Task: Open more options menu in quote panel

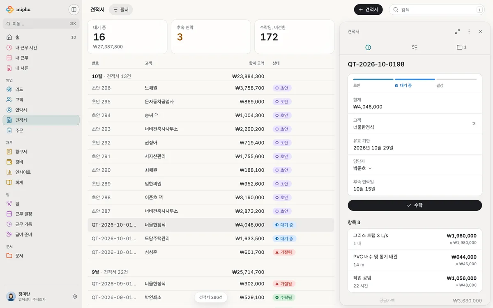Action: pyautogui.click(x=469, y=32)
